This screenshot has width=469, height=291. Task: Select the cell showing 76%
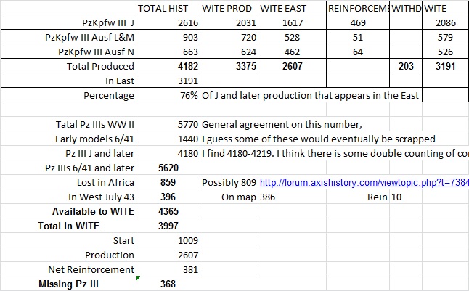click(x=188, y=95)
